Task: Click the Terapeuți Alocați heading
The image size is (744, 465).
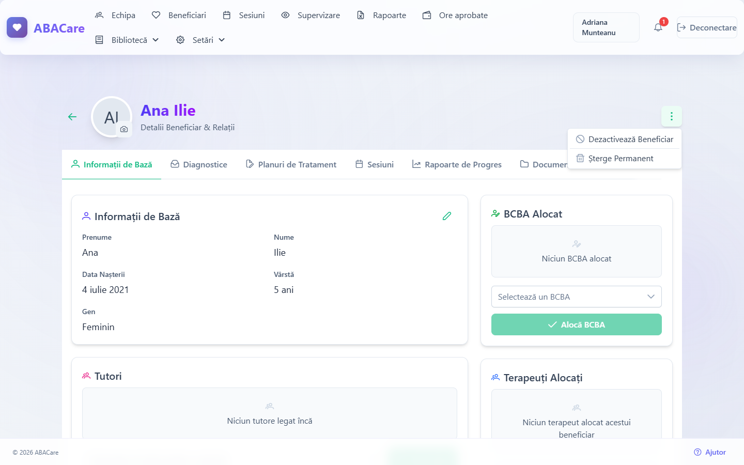Action: [543, 378]
